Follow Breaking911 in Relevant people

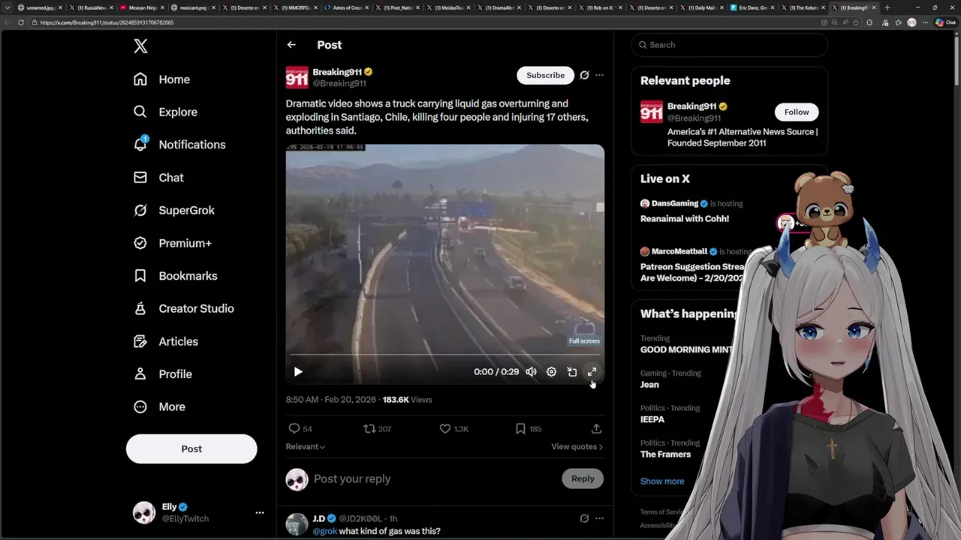tap(797, 112)
